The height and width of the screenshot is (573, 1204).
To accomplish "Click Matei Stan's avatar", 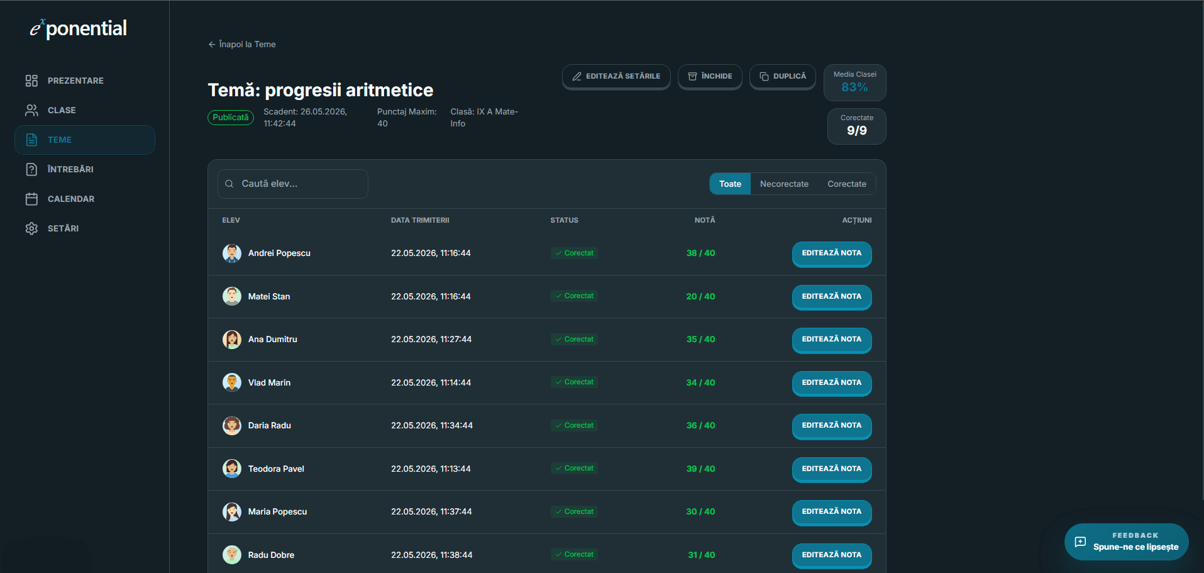I will click(232, 296).
